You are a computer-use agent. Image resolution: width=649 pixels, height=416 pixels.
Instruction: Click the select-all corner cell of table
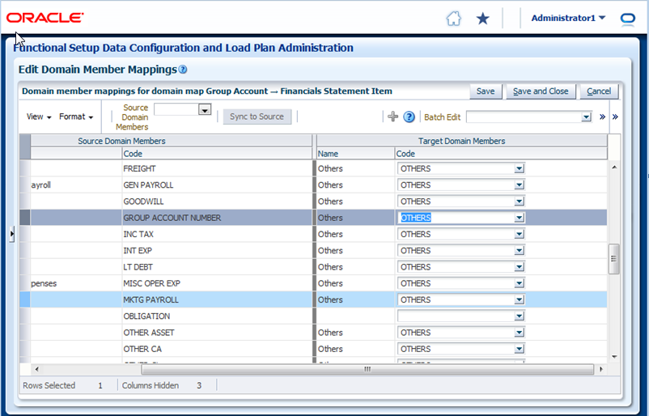point(25,147)
